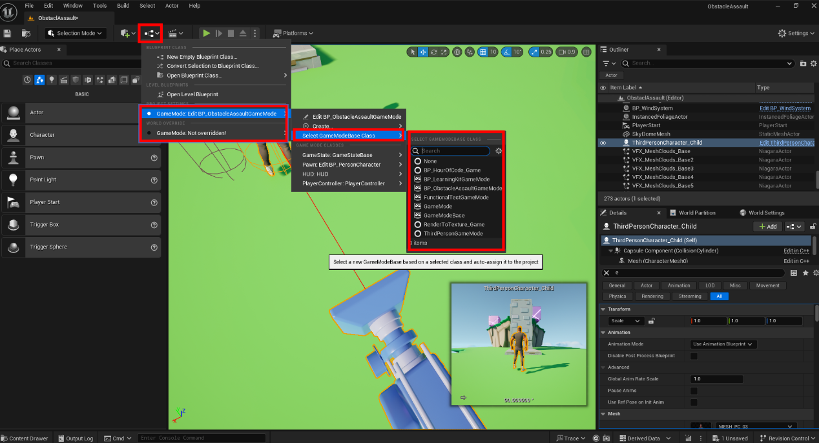The width and height of the screenshot is (819, 443).
Task: Open the Selection Mode dropdown
Action: tap(76, 33)
